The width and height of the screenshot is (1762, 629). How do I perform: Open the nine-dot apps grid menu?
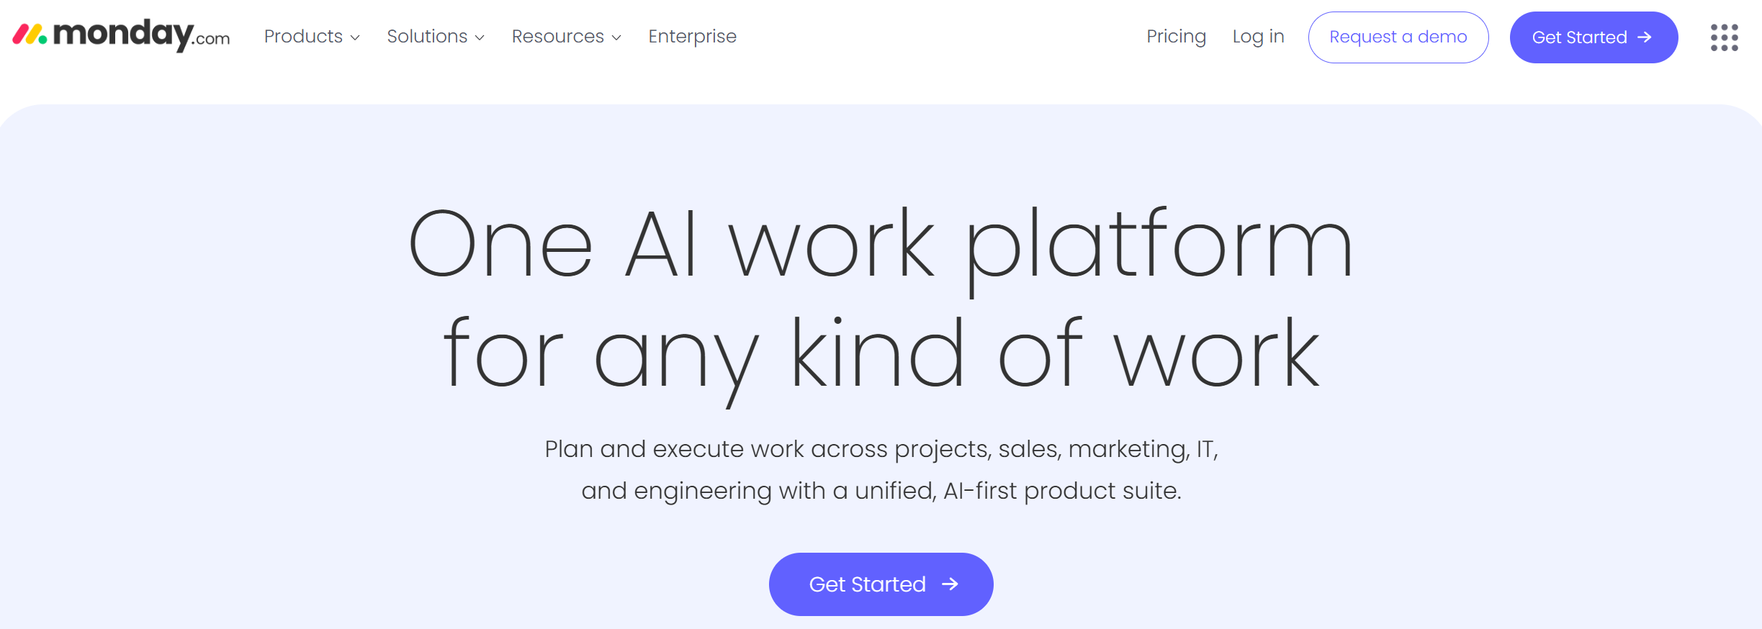[1724, 37]
